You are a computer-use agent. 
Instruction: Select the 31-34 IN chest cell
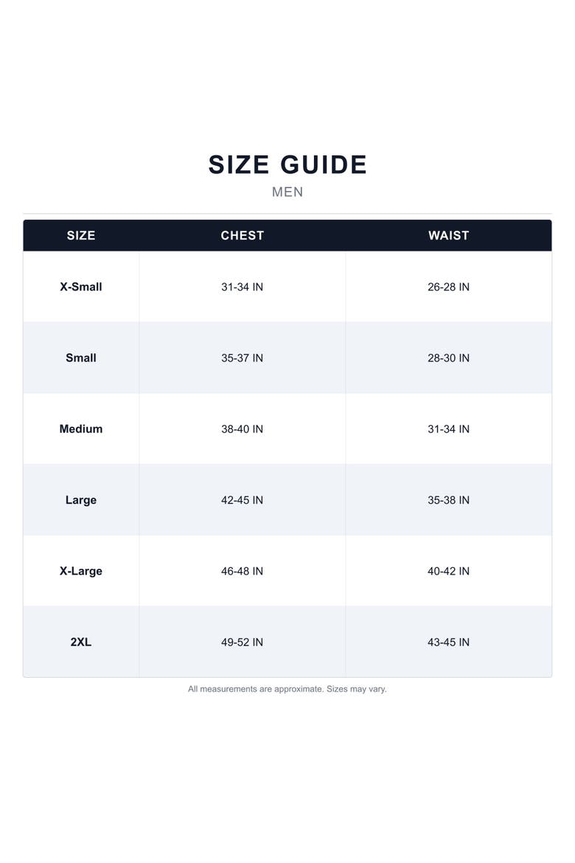242,287
